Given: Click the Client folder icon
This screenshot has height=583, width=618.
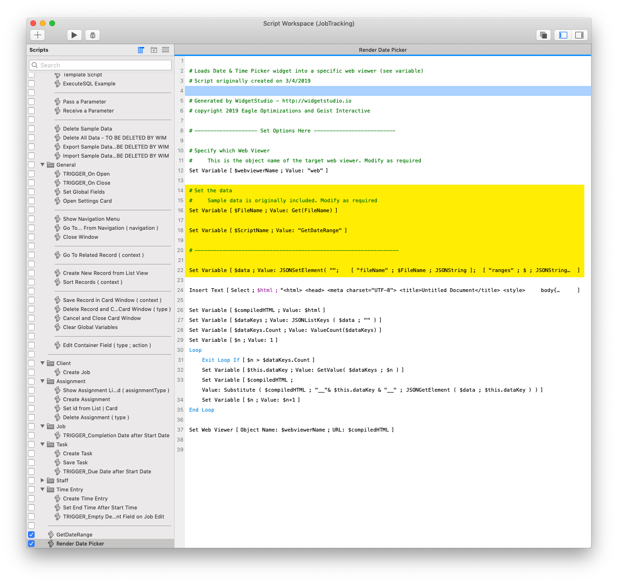Looking at the screenshot, I should 51,363.
